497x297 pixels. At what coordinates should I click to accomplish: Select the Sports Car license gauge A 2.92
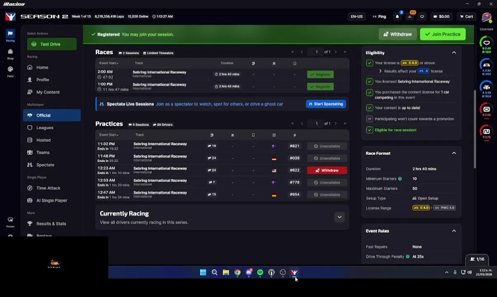[486, 67]
